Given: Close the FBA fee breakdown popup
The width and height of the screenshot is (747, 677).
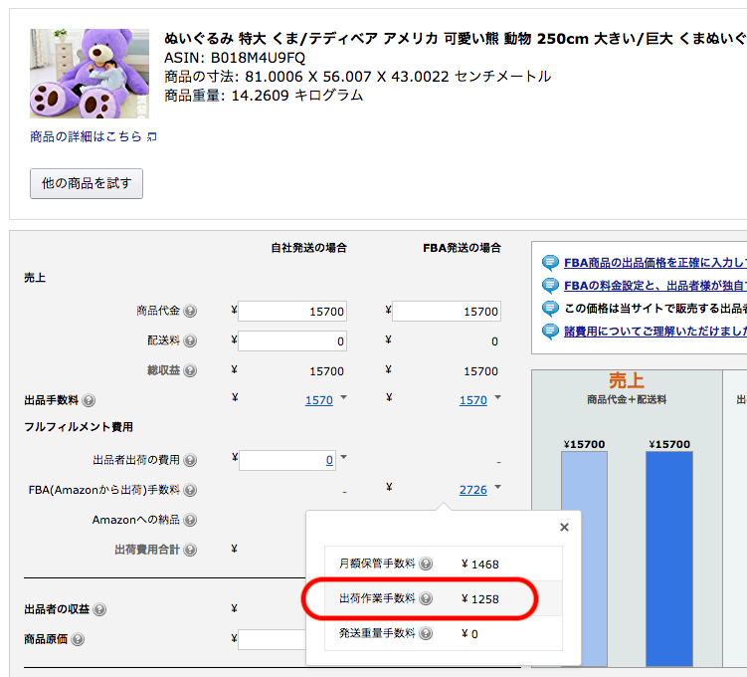Looking at the screenshot, I should click(564, 528).
